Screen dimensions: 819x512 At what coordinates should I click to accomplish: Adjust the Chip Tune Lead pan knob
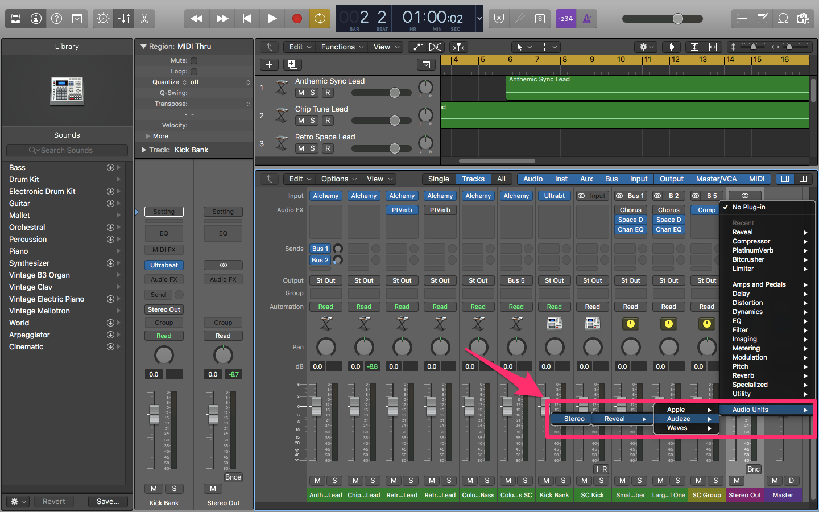[x=425, y=115]
